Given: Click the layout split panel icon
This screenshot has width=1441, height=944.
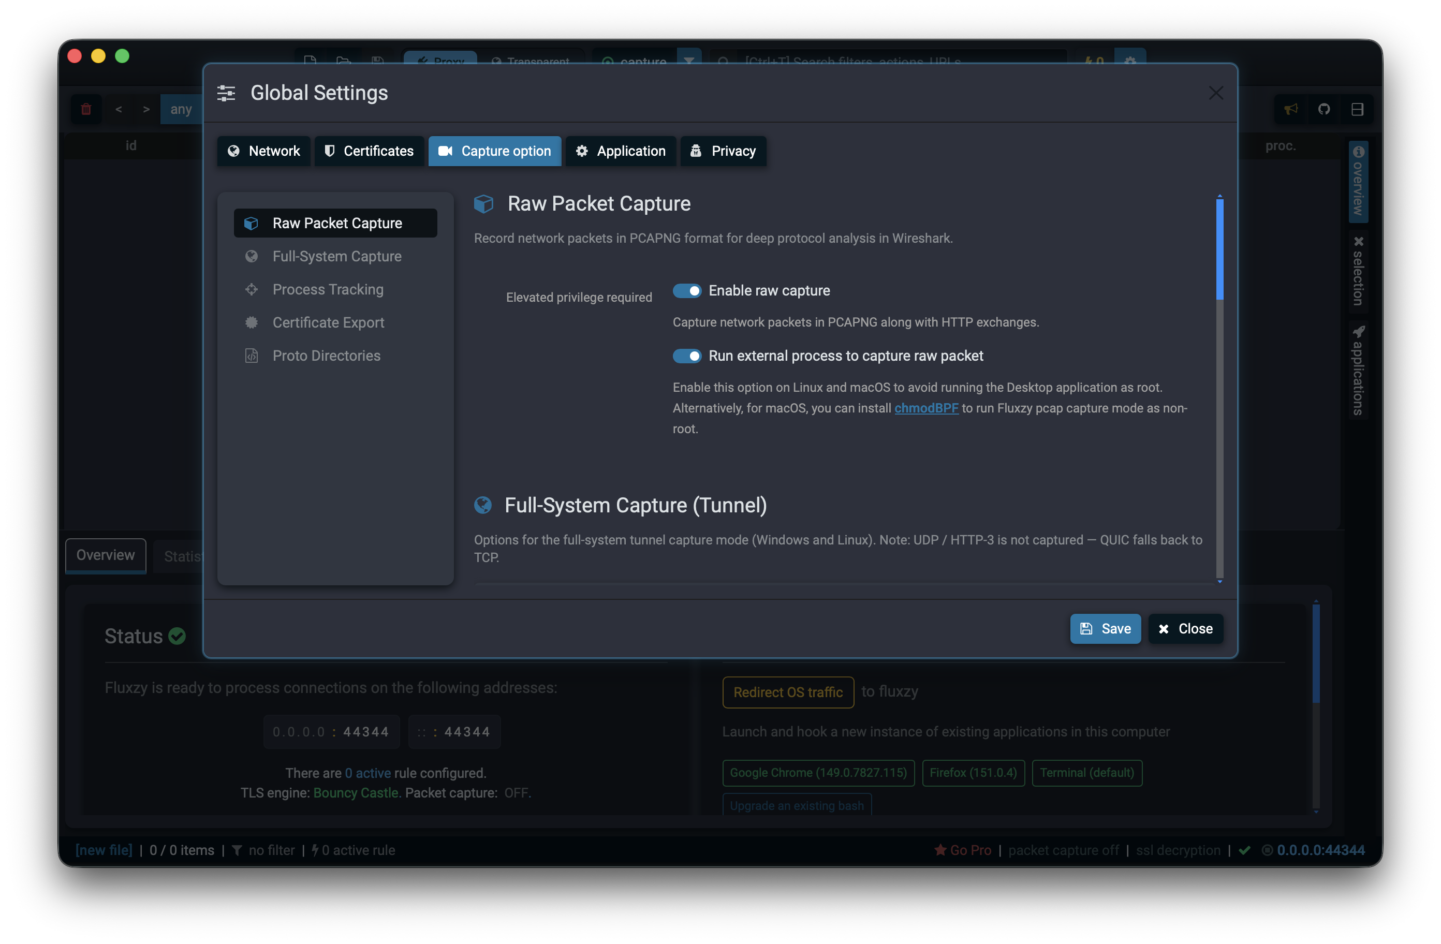Looking at the screenshot, I should click(1357, 109).
